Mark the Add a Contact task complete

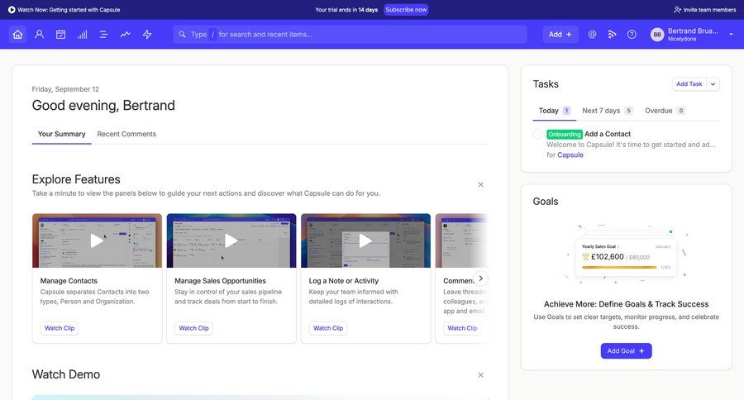coord(537,134)
